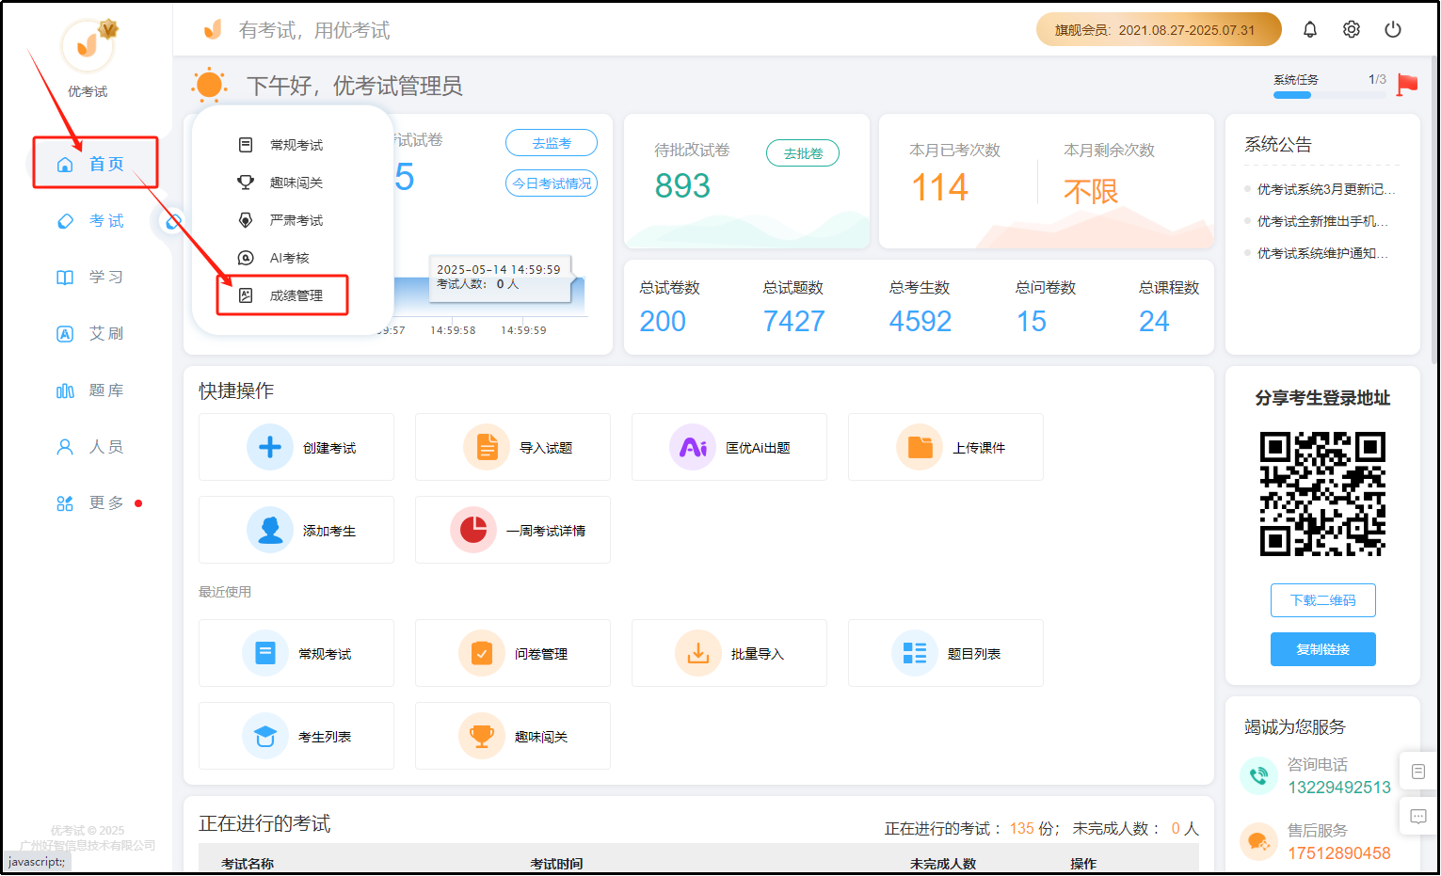Click the 今日考试情况 button
1441x876 pixels.
[x=552, y=183]
